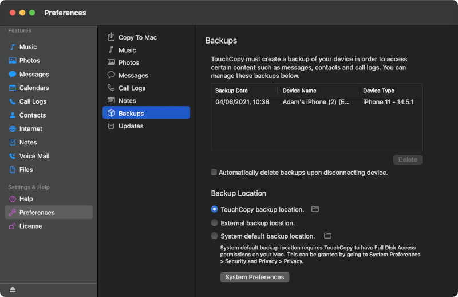Open System Preferences button
This screenshot has height=297, width=458.
(255, 277)
